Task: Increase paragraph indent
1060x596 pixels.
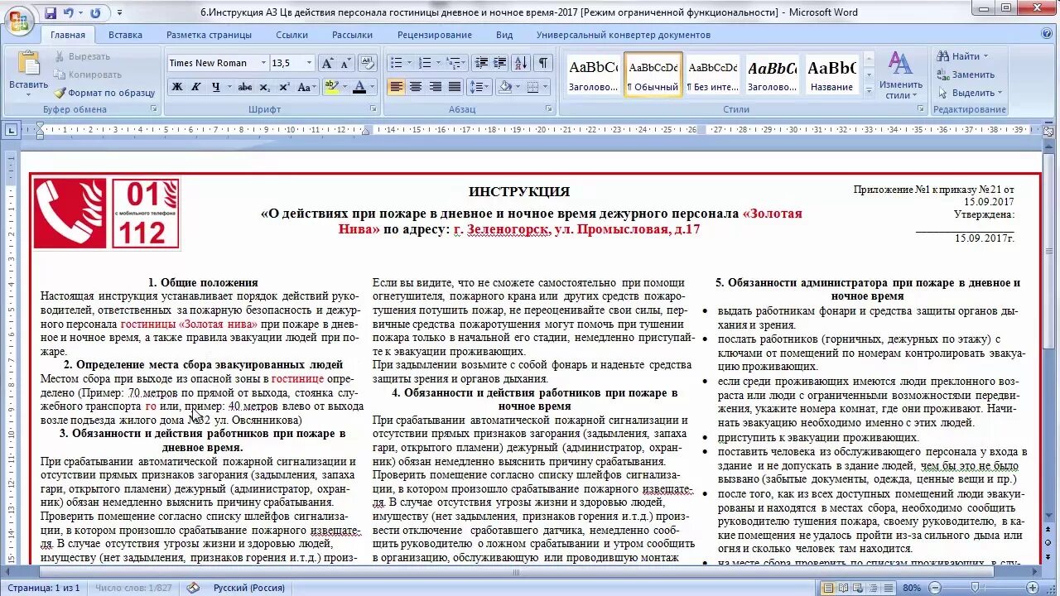Action: [x=500, y=63]
